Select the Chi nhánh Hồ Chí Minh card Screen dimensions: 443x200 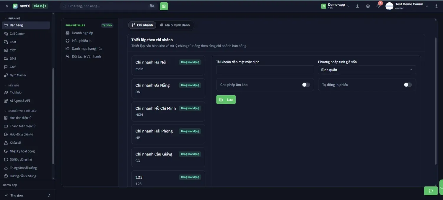(x=168, y=111)
